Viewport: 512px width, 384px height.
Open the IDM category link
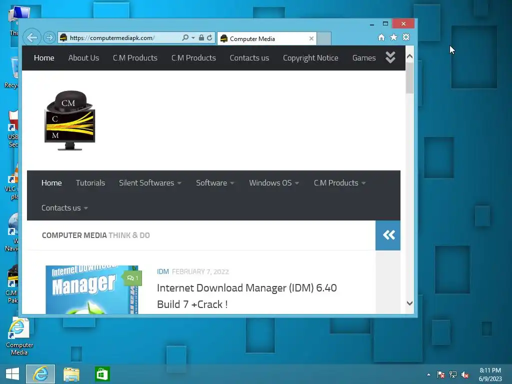click(163, 271)
